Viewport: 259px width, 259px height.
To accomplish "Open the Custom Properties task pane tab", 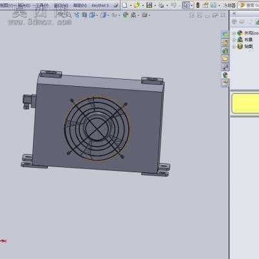I will point(225,83).
